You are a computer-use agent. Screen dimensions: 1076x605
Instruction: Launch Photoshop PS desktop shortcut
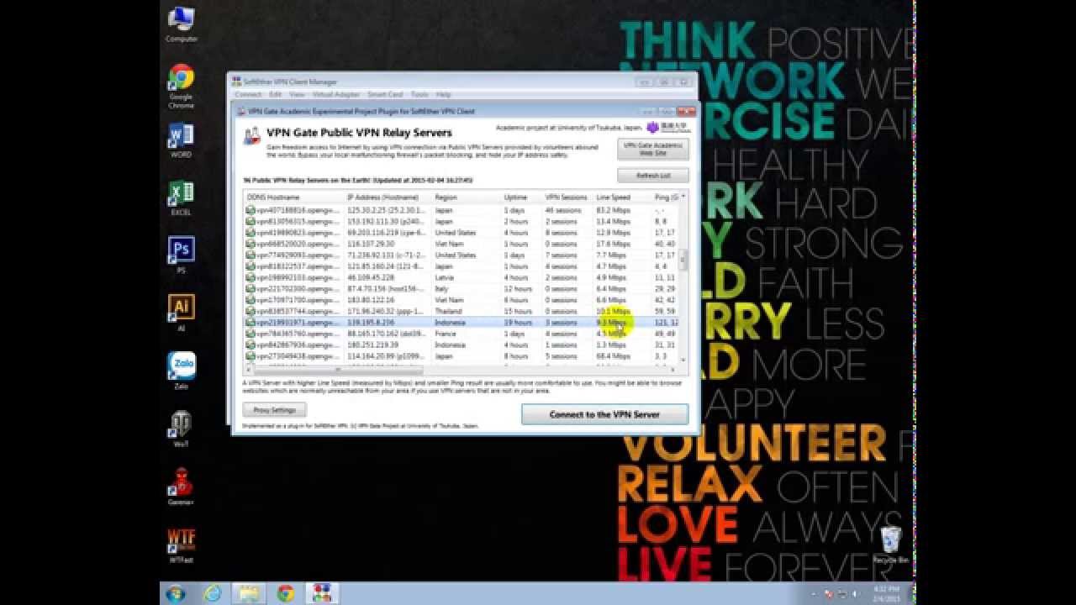click(181, 255)
